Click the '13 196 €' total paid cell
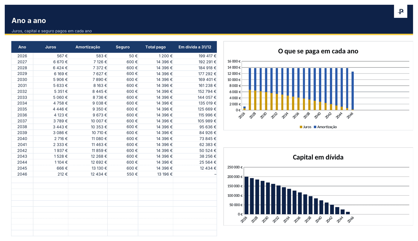Image resolution: width=418 pixels, height=241 pixels. coord(156,174)
